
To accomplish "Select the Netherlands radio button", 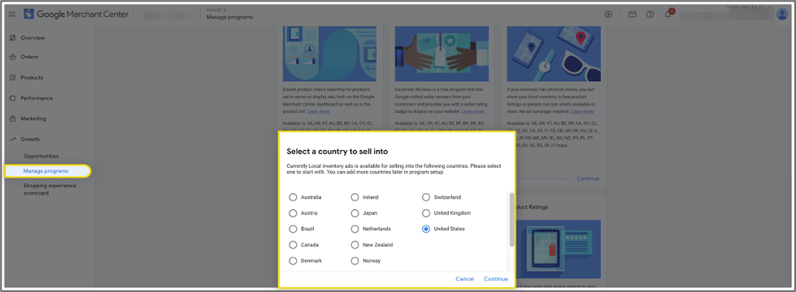I will point(355,229).
